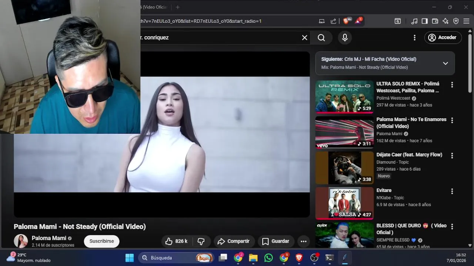The width and height of the screenshot is (474, 266).
Task: Click the No Te Enamores vevo thumbnail
Action: [344, 132]
